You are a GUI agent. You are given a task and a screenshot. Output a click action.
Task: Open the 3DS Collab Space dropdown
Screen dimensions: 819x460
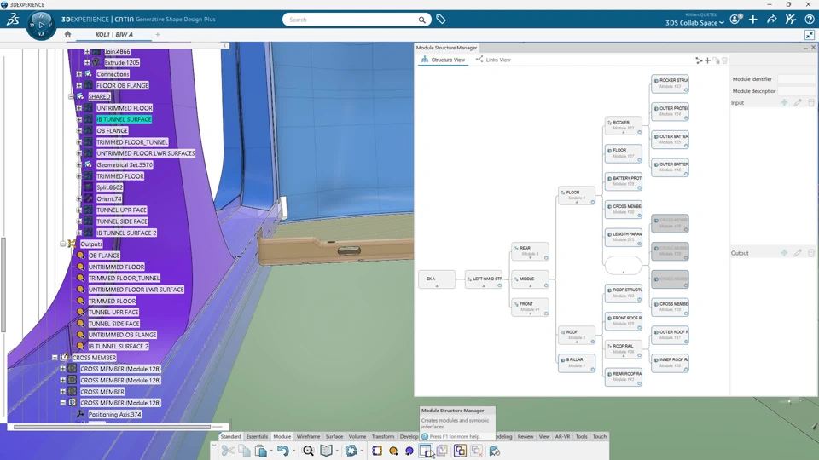[x=694, y=23]
